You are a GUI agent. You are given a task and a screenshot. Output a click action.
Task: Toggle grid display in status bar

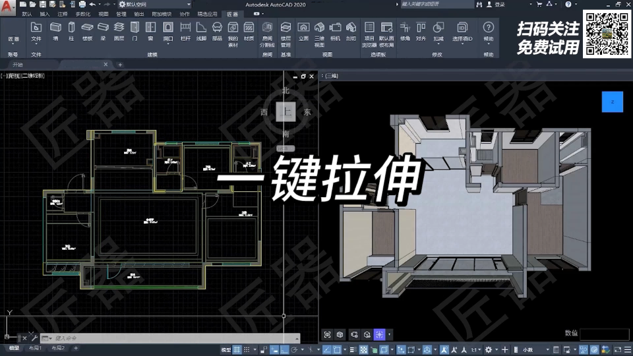tap(237, 349)
